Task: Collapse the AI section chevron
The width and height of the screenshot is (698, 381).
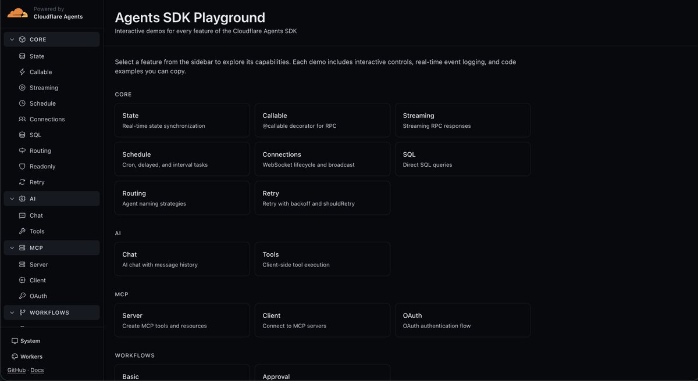Action: click(12, 199)
